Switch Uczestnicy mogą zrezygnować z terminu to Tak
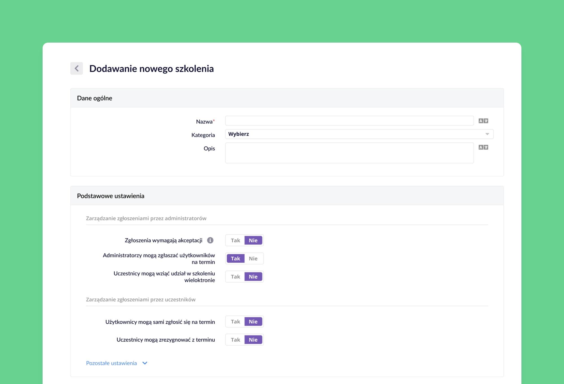564x384 pixels. (x=235, y=340)
